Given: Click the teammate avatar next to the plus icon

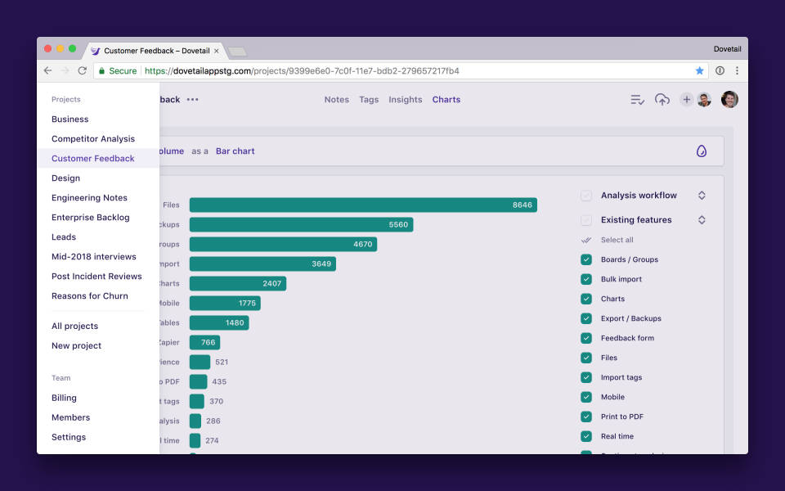Looking at the screenshot, I should [705, 99].
